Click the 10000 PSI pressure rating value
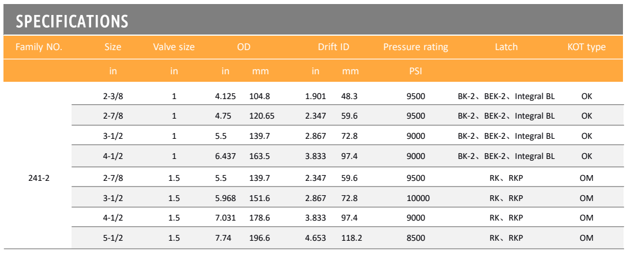This screenshot has width=627, height=254. (415, 198)
